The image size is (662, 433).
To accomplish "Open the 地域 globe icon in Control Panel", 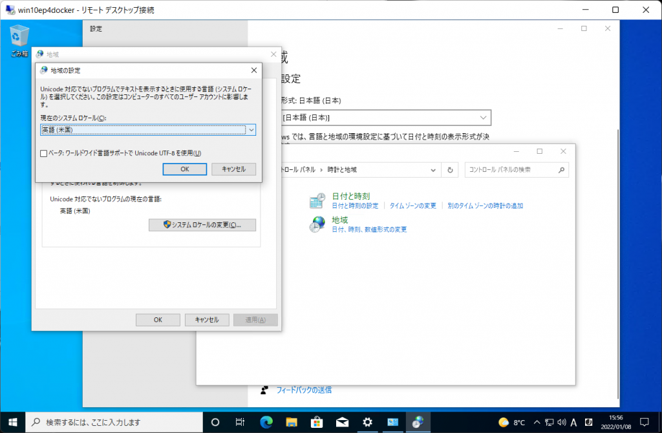I will click(317, 224).
